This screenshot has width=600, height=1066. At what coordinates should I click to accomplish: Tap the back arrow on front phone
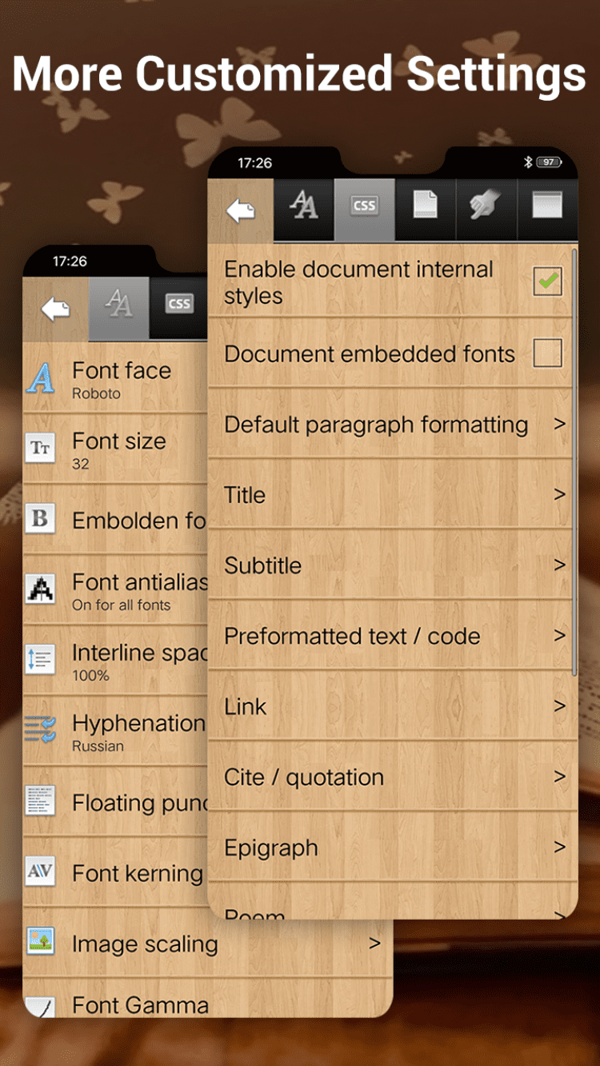click(x=240, y=210)
